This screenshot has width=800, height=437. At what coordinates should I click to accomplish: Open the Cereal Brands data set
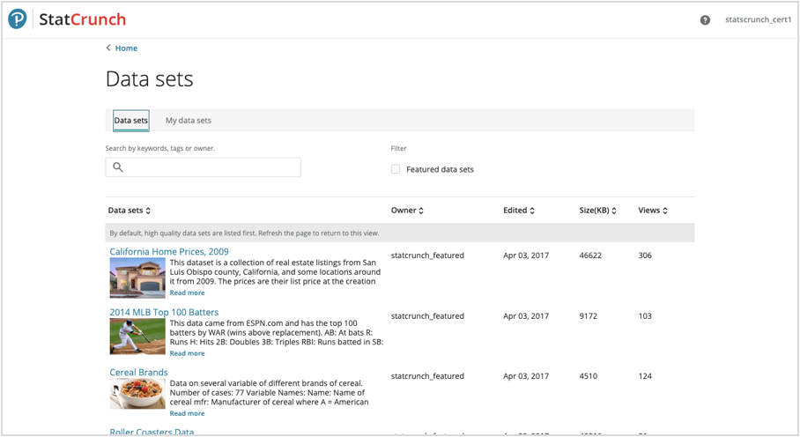point(138,373)
